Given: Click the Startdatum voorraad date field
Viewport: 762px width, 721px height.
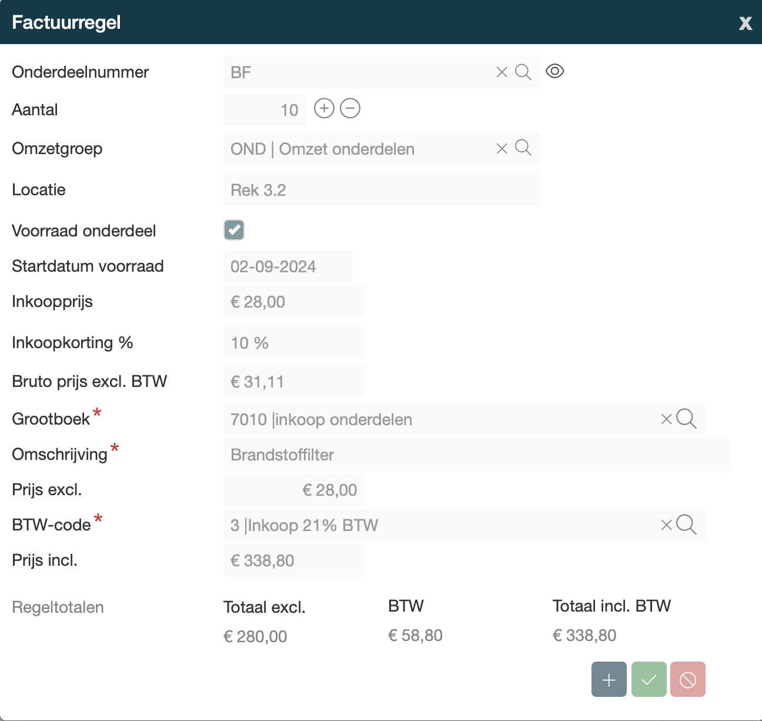Looking at the screenshot, I should [288, 266].
